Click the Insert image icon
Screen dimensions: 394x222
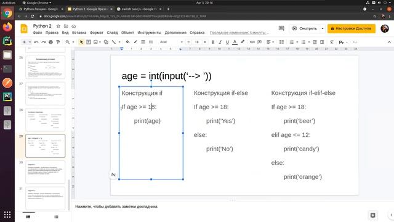95,42
